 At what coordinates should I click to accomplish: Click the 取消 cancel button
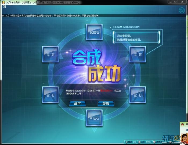coord(106,104)
